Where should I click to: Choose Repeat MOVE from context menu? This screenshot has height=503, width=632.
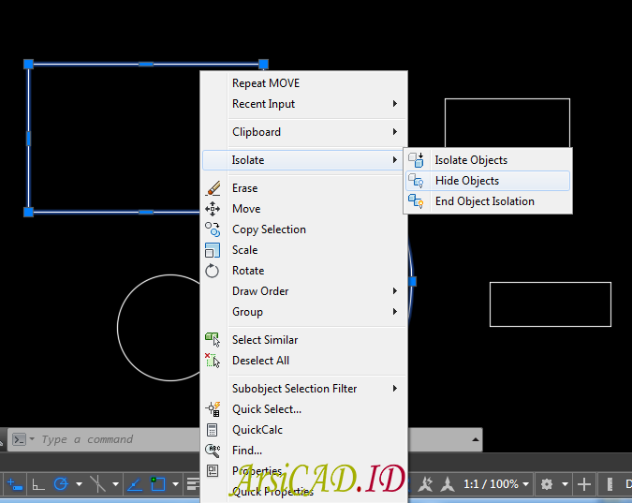coord(304,83)
